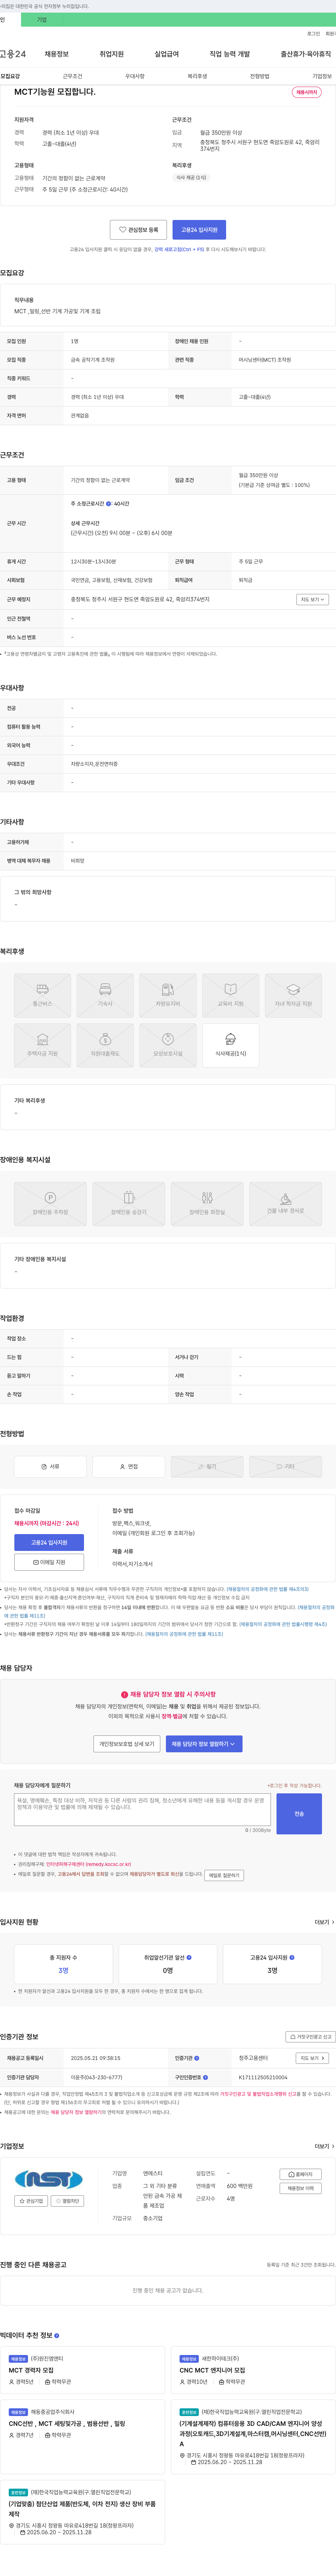The height and width of the screenshot is (2576, 336).
Task: Click info icon beside 고용24 입사지원 count
Action: point(291,1957)
